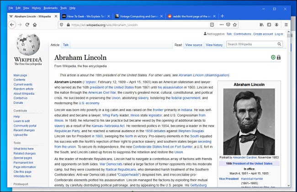Click the View history link

pyautogui.click(x=214, y=45)
